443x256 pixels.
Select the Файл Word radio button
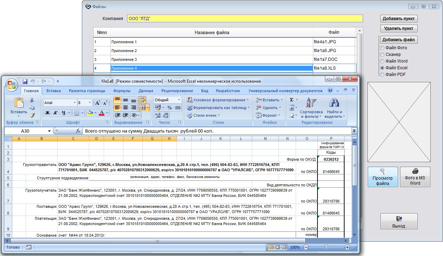tap(382, 61)
